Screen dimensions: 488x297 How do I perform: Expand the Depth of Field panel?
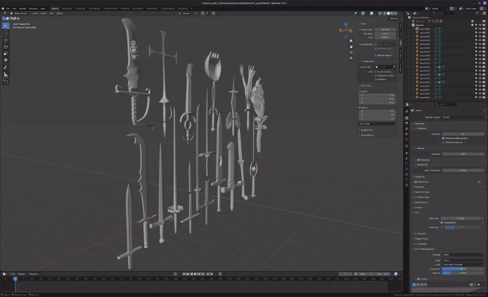[422, 192]
